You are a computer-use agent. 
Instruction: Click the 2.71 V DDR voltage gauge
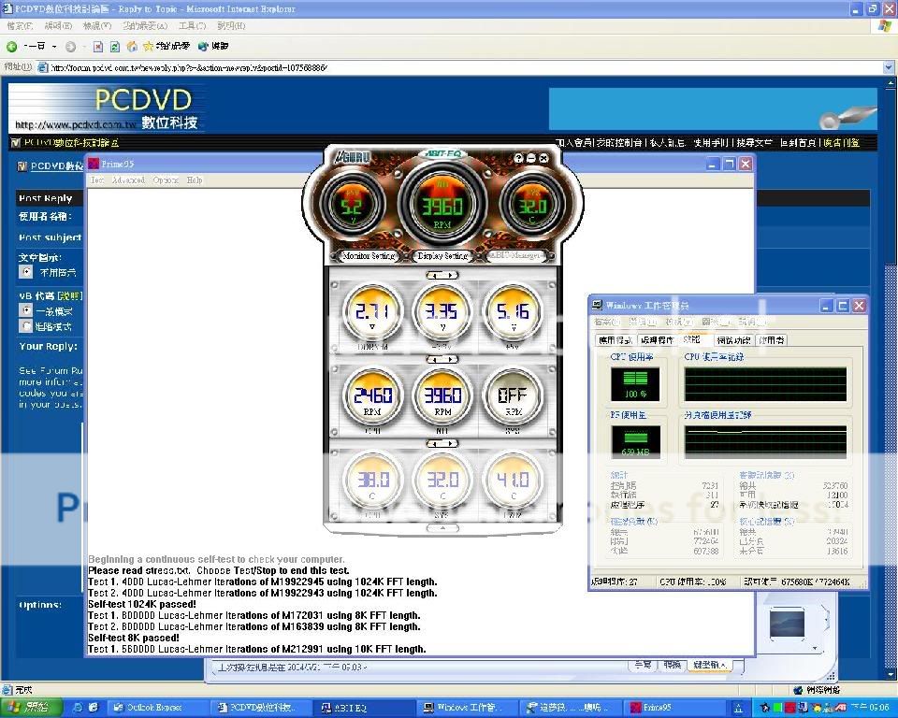[x=372, y=312]
